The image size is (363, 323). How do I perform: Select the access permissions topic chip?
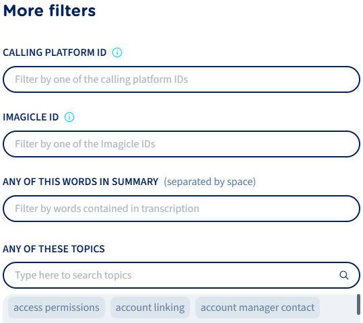coord(57,308)
